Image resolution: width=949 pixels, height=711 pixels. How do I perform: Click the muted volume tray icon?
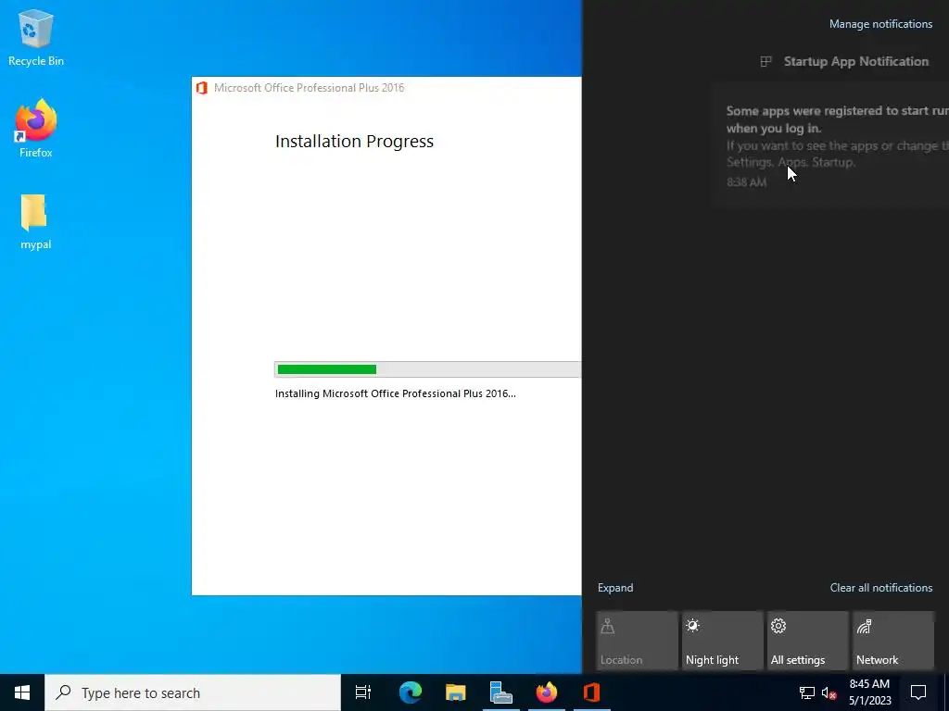[x=829, y=692]
